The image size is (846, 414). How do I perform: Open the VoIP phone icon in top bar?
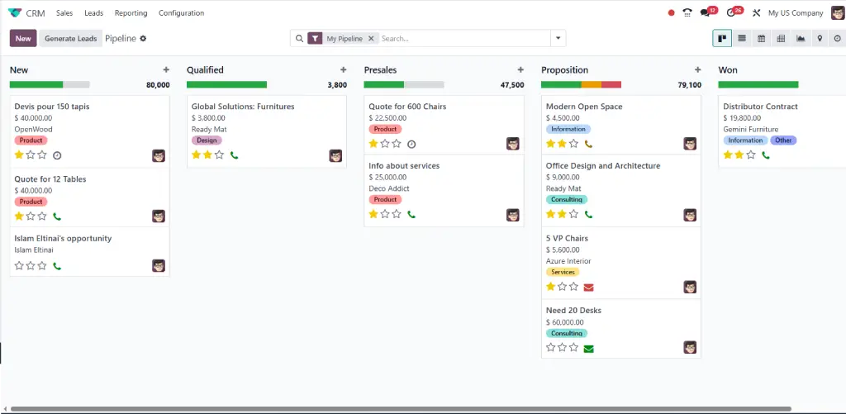(x=687, y=13)
